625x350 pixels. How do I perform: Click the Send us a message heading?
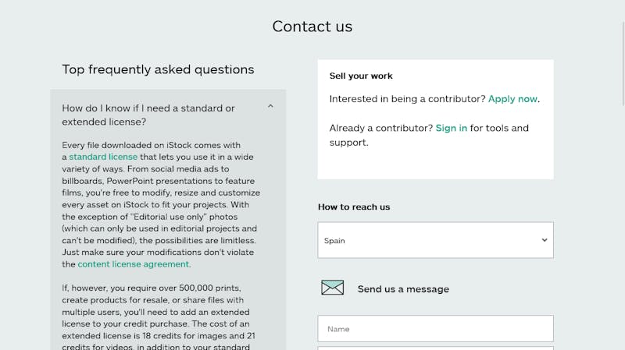pyautogui.click(x=403, y=289)
